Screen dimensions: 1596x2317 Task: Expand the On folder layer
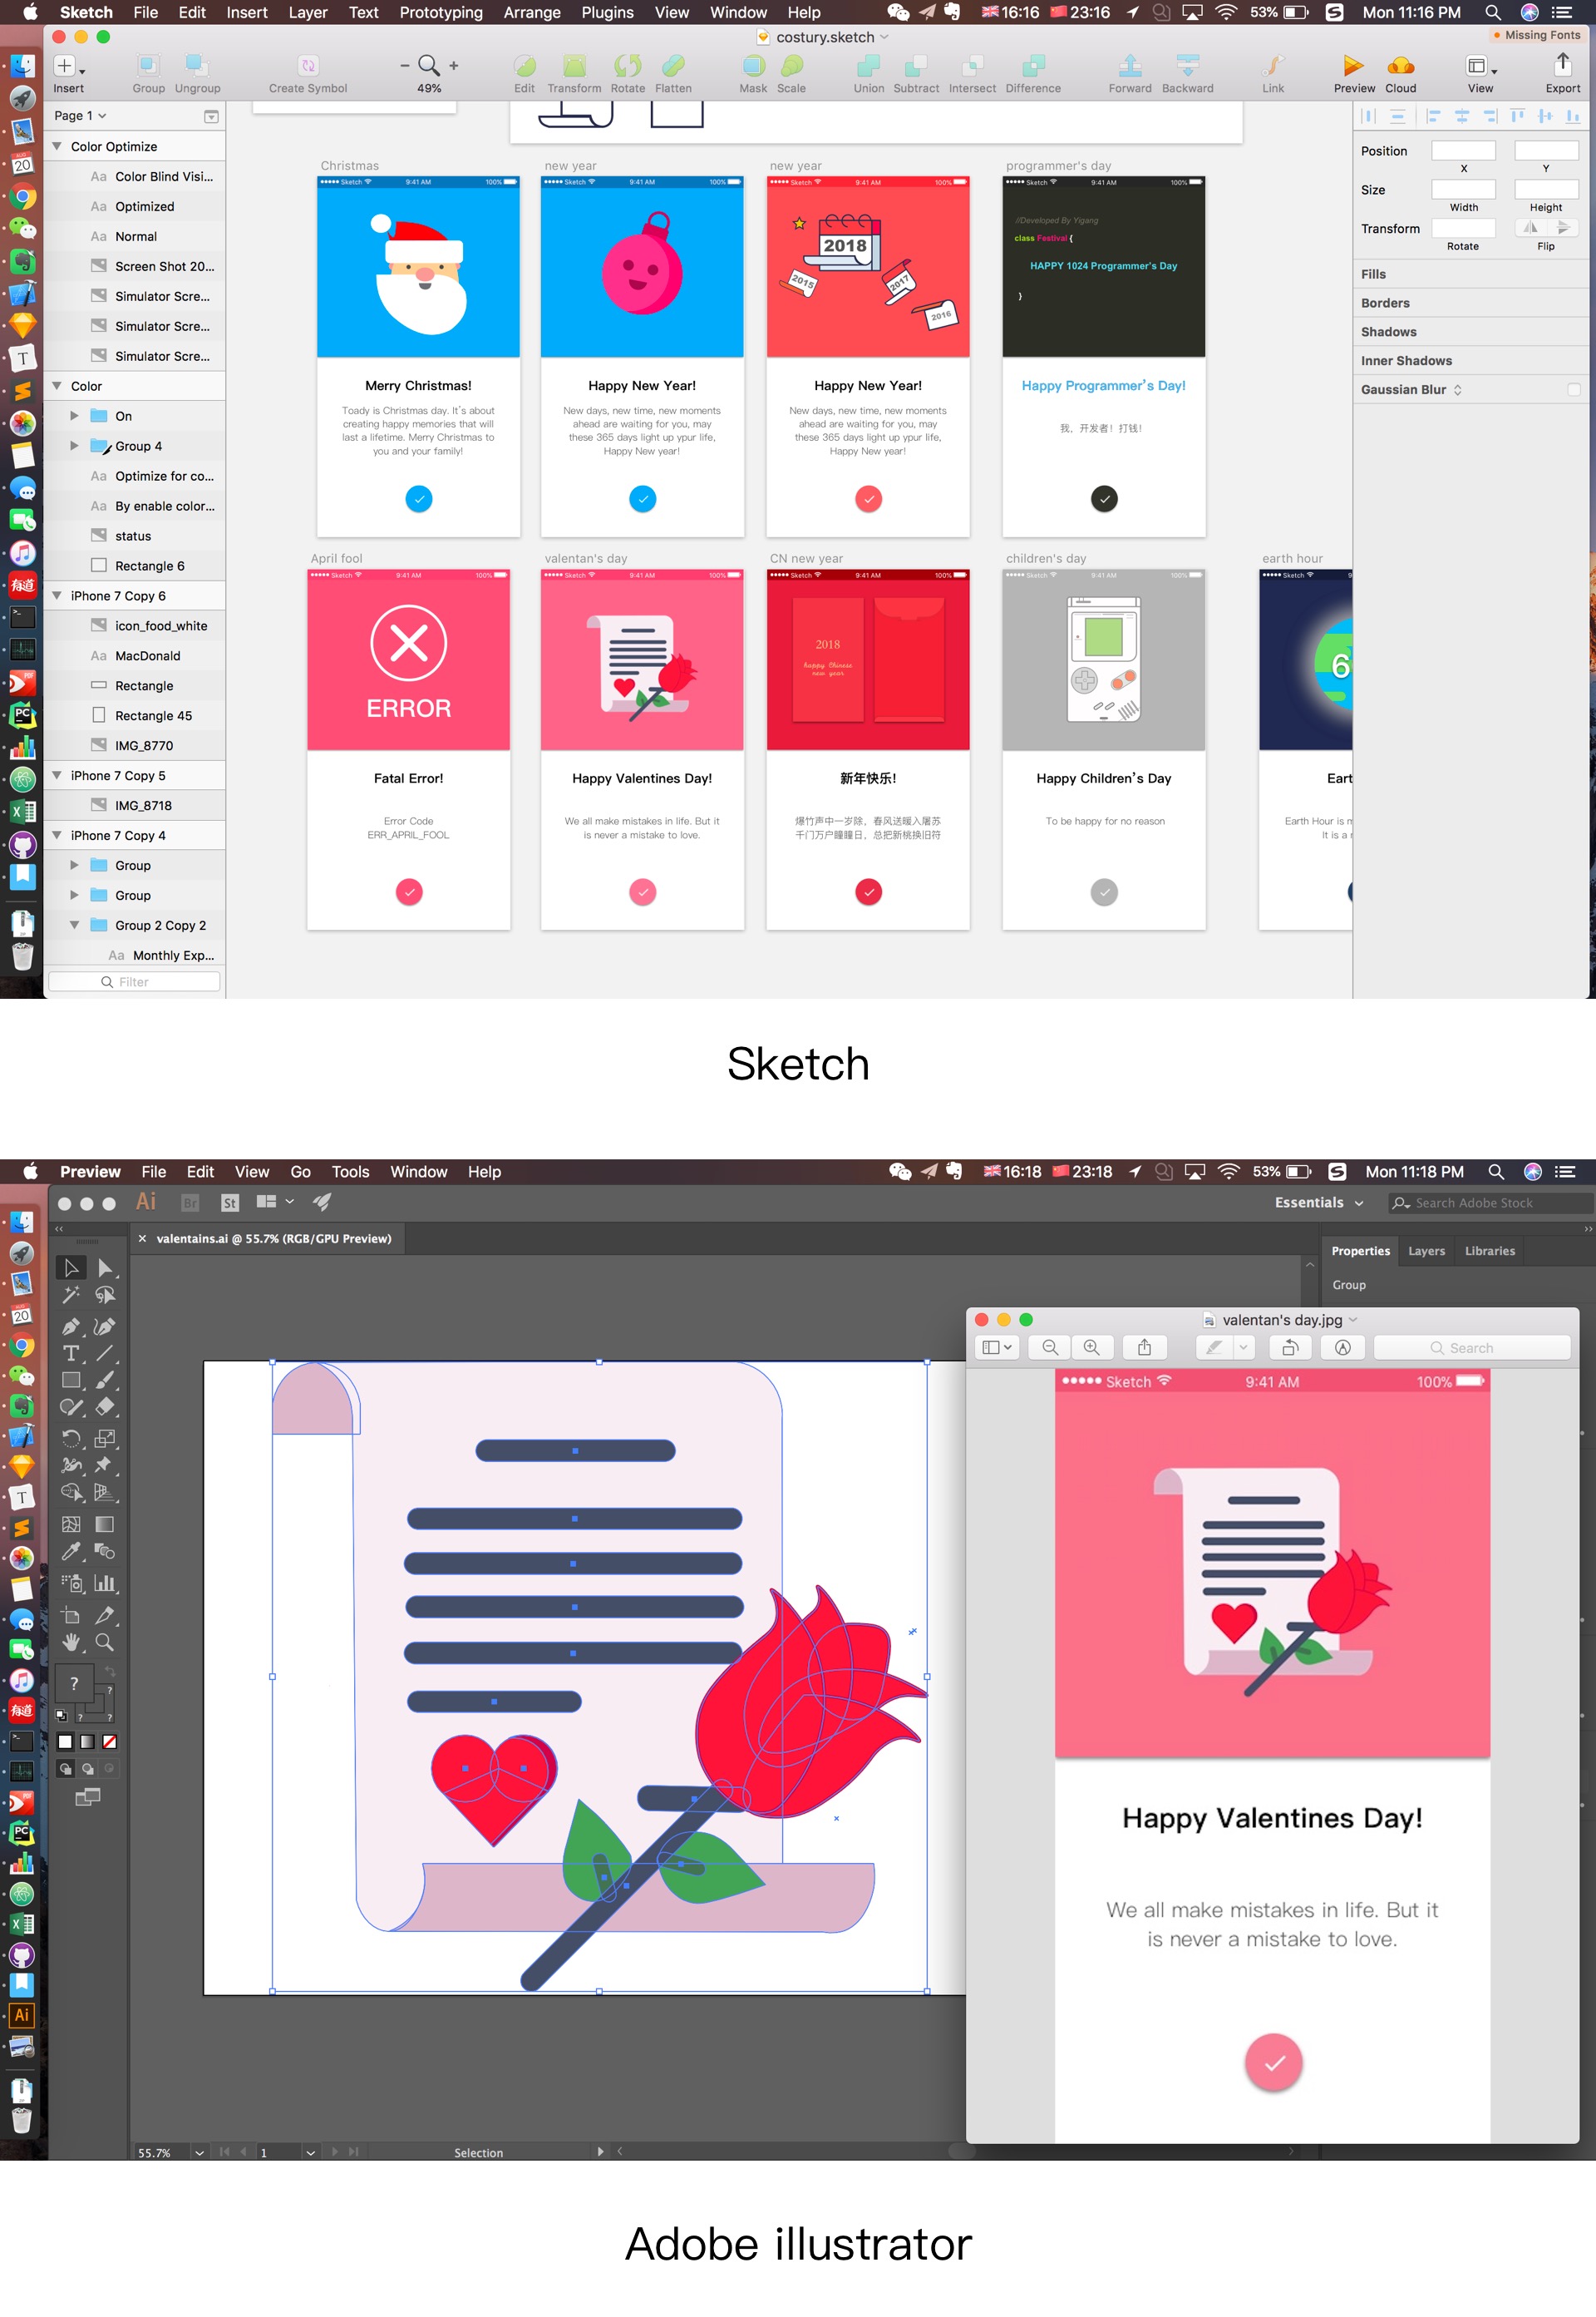point(74,416)
